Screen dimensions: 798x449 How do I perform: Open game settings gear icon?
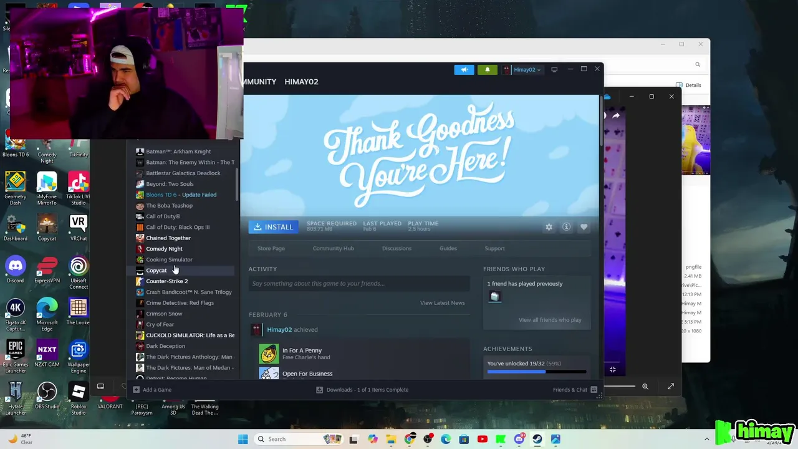(549, 227)
